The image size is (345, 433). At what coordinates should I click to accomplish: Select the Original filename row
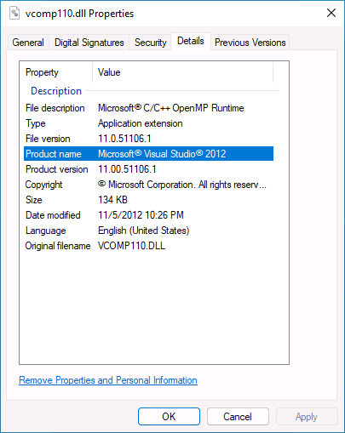pyautogui.click(x=148, y=246)
